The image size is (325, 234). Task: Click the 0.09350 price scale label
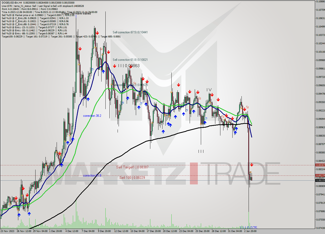click(x=320, y=102)
